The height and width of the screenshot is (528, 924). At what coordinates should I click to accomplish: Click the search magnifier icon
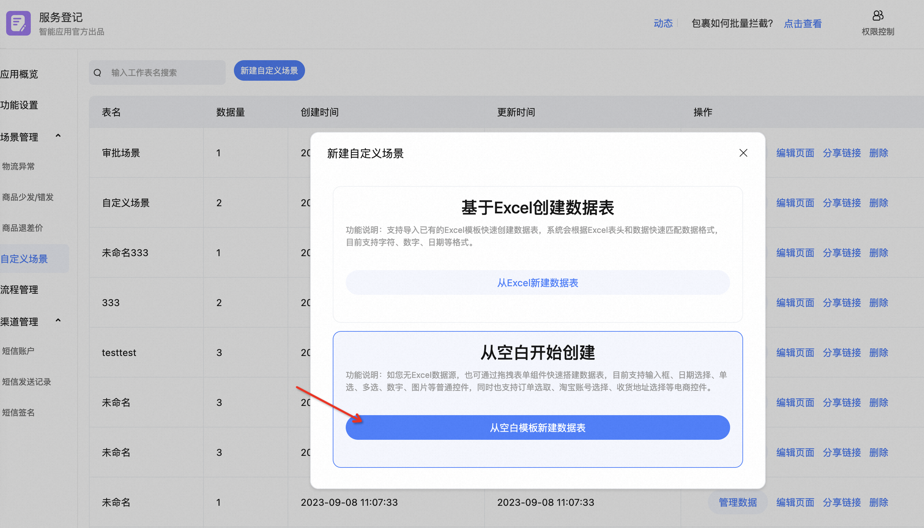[97, 73]
